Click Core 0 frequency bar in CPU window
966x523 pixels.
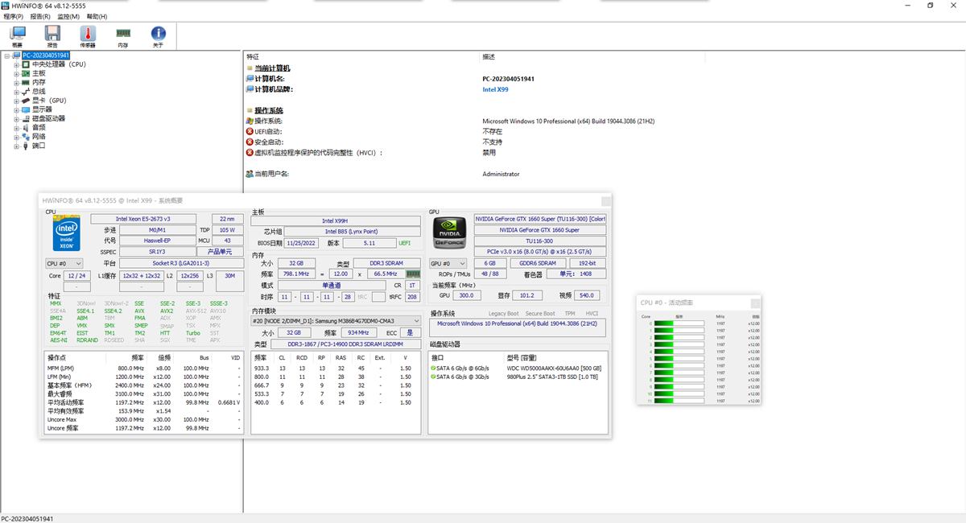[x=679, y=323]
